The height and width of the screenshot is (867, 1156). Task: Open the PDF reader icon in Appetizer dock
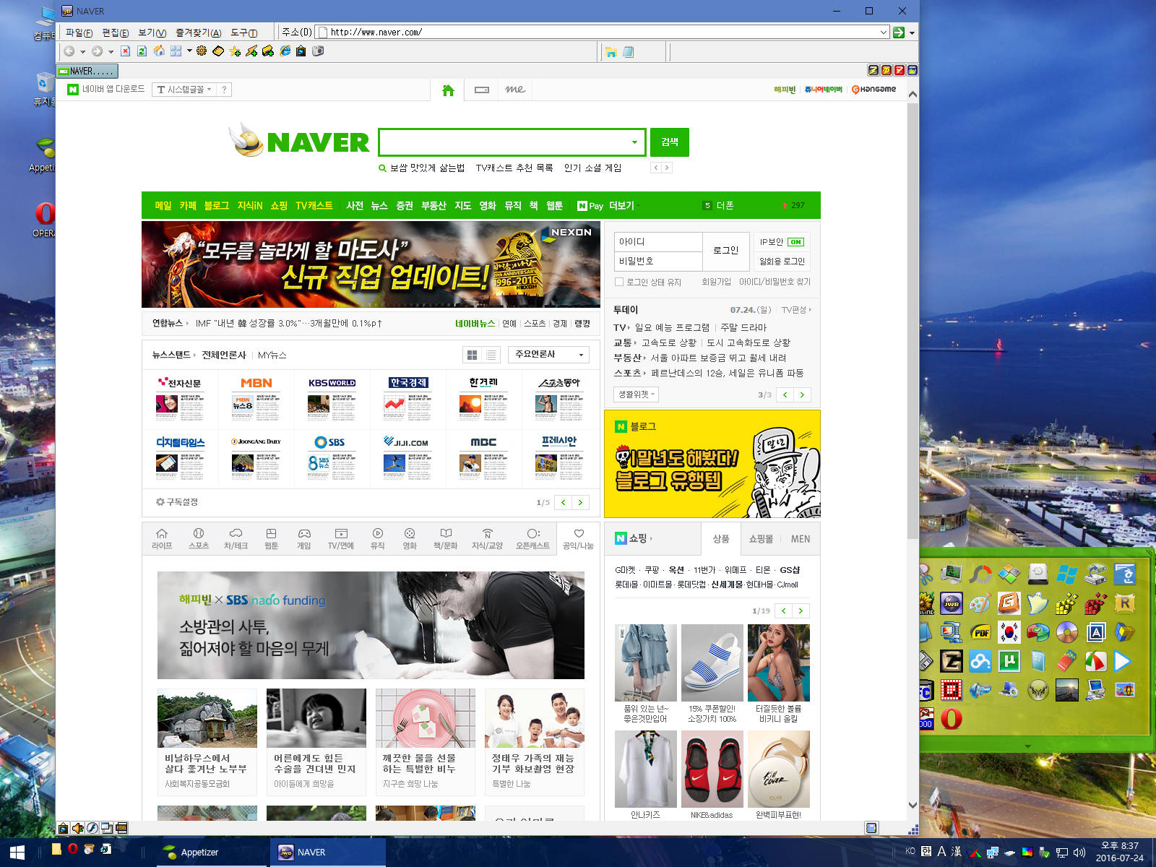[x=980, y=632]
